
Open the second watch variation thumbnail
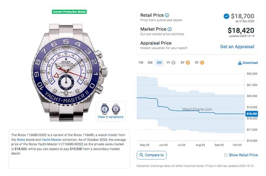[x=116, y=108]
